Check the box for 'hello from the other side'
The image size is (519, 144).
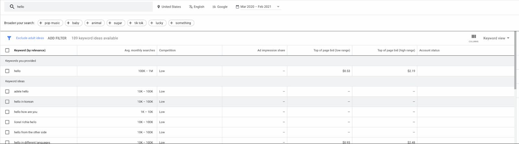pyautogui.click(x=7, y=132)
